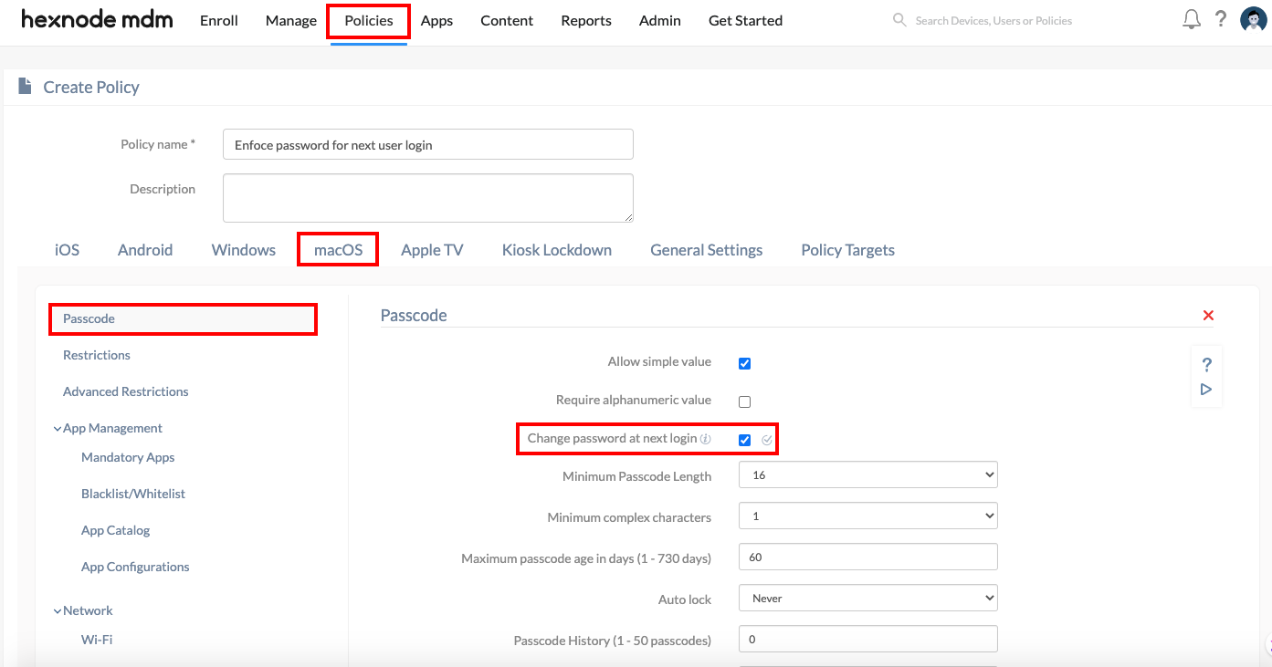Open the Kiosk Lockdown tab

[x=557, y=250]
